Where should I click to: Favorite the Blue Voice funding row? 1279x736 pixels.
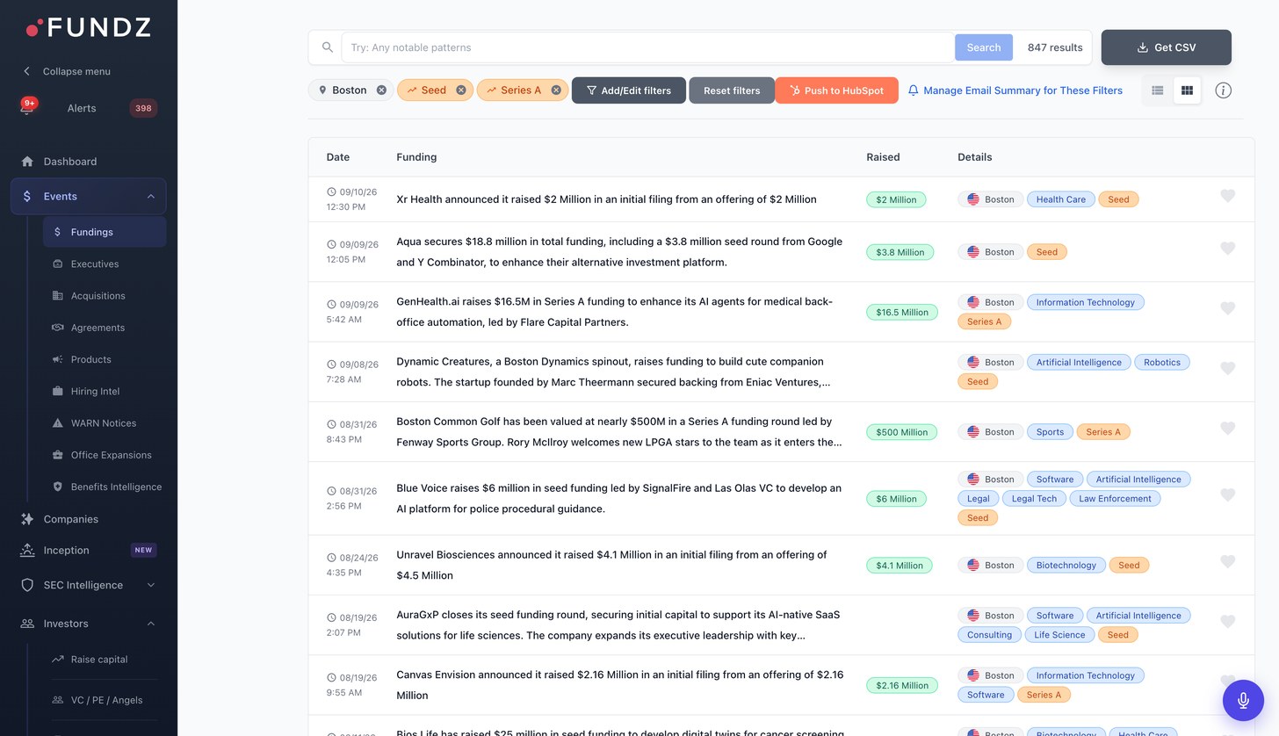click(1228, 495)
